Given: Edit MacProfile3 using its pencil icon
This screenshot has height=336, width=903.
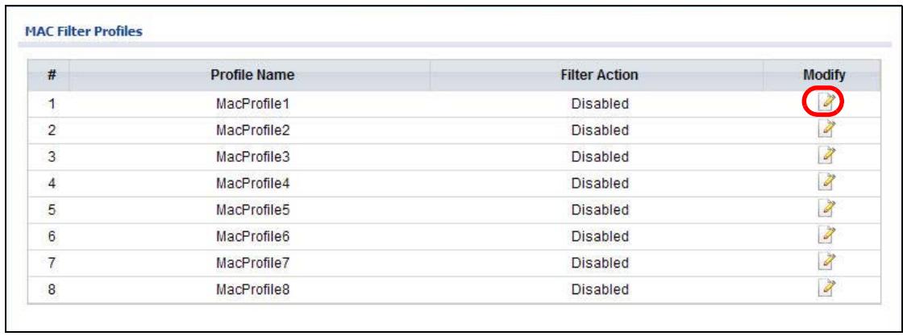Looking at the screenshot, I should pos(826,156).
